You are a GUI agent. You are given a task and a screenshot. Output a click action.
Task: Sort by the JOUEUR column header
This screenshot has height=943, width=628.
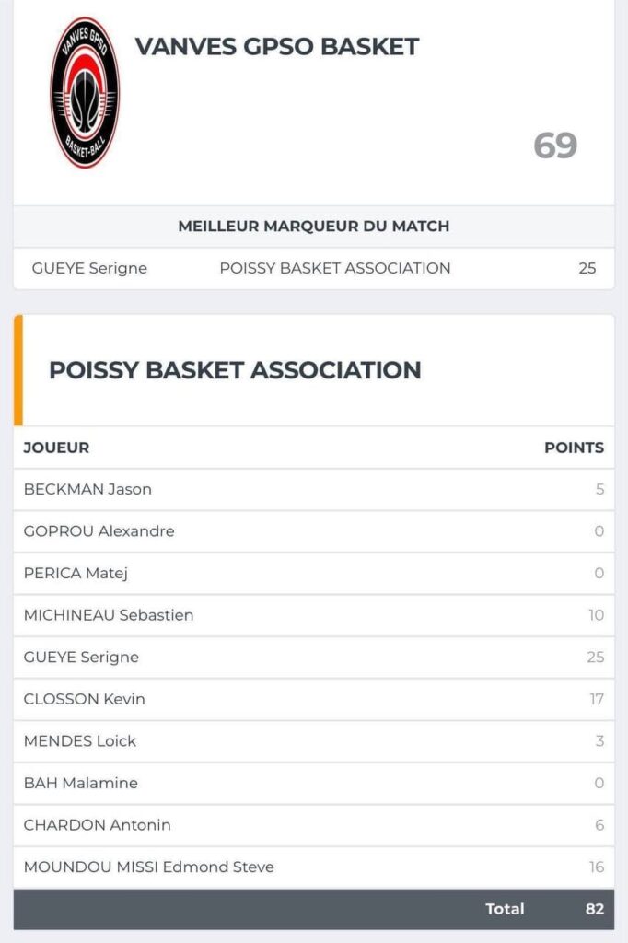[56, 448]
